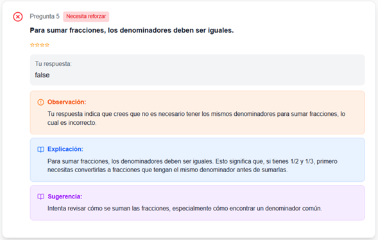The height and width of the screenshot is (240, 378).
Task: Click the question text about sumar fracciones
Action: point(132,31)
